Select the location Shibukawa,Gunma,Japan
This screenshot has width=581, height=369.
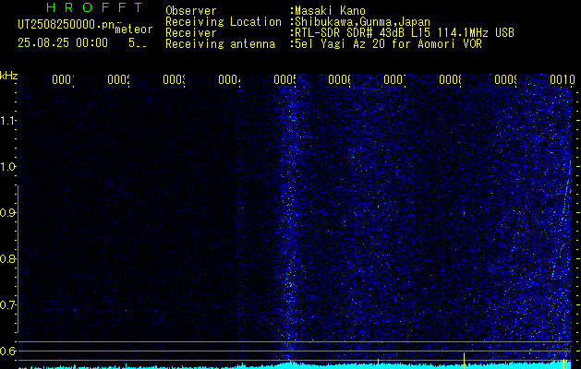(360, 22)
